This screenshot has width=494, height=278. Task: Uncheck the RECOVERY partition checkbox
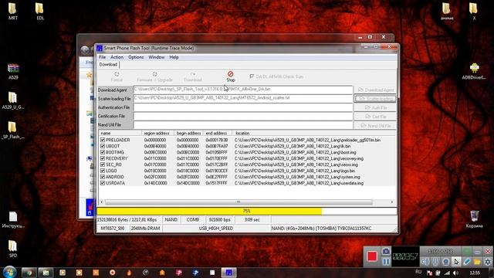click(103, 158)
